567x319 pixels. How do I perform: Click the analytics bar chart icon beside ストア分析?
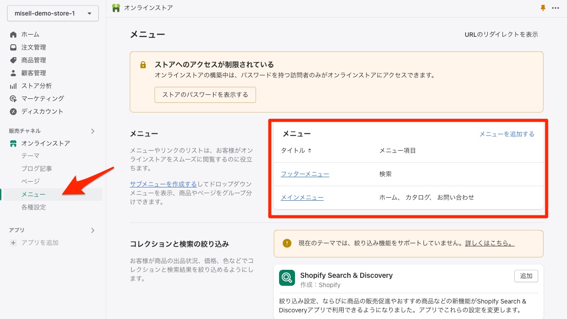pos(13,86)
